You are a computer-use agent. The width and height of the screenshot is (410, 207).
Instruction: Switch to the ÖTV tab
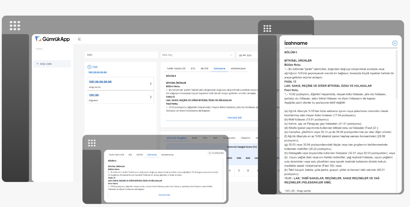pos(205,138)
